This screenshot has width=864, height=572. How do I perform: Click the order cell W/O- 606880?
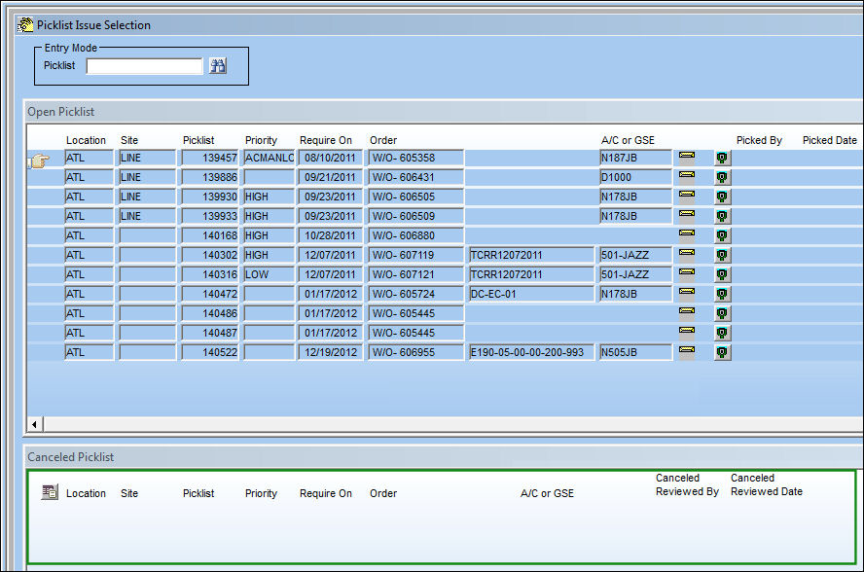click(x=416, y=235)
